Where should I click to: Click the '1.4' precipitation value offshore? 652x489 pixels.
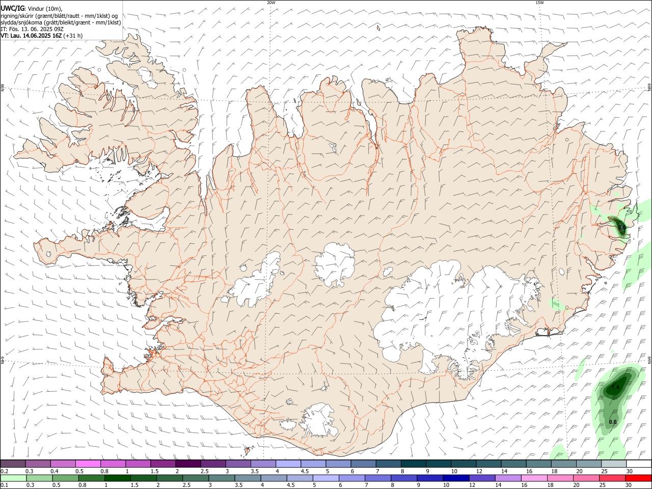pyautogui.click(x=615, y=388)
